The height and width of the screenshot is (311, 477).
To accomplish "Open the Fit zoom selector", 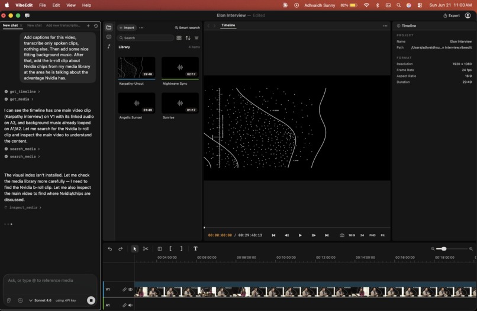I will pos(383,235).
